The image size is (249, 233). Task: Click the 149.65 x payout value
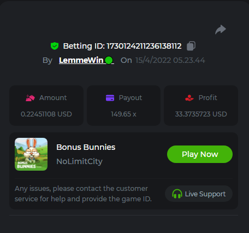tap(123, 114)
